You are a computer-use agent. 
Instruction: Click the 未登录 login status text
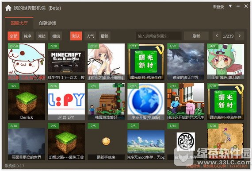coord(218,7)
